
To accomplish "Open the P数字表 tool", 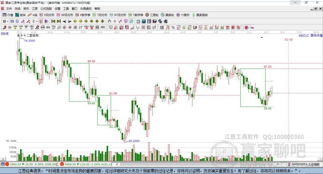I will coord(83,15).
